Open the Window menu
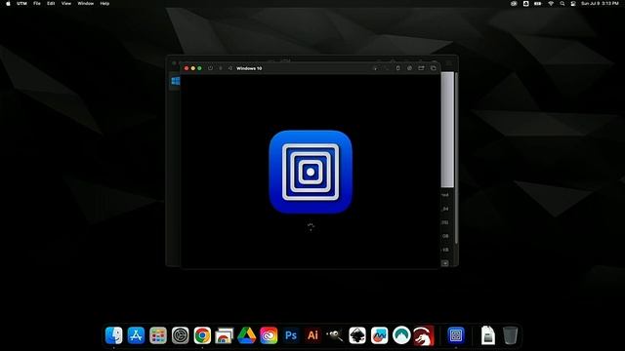The height and width of the screenshot is (351, 625). (x=85, y=4)
